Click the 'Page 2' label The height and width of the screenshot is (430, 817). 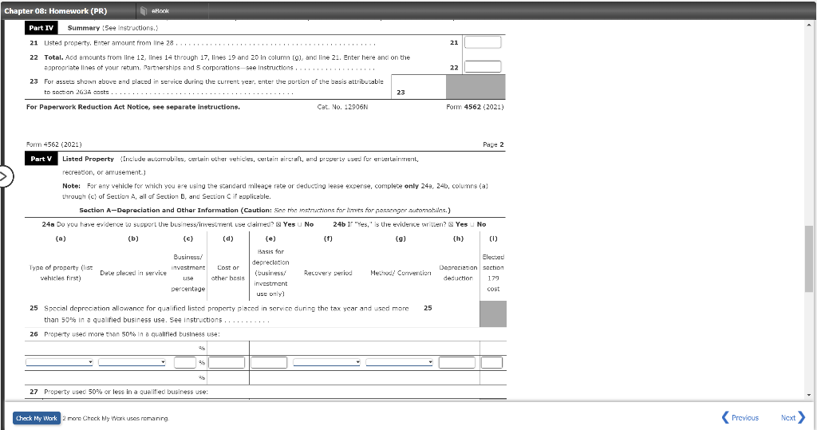[x=493, y=144]
